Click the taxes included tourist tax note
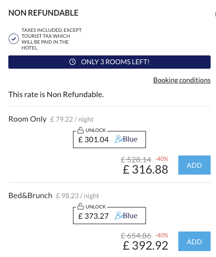This screenshot has width=216, height=257. (x=51, y=39)
